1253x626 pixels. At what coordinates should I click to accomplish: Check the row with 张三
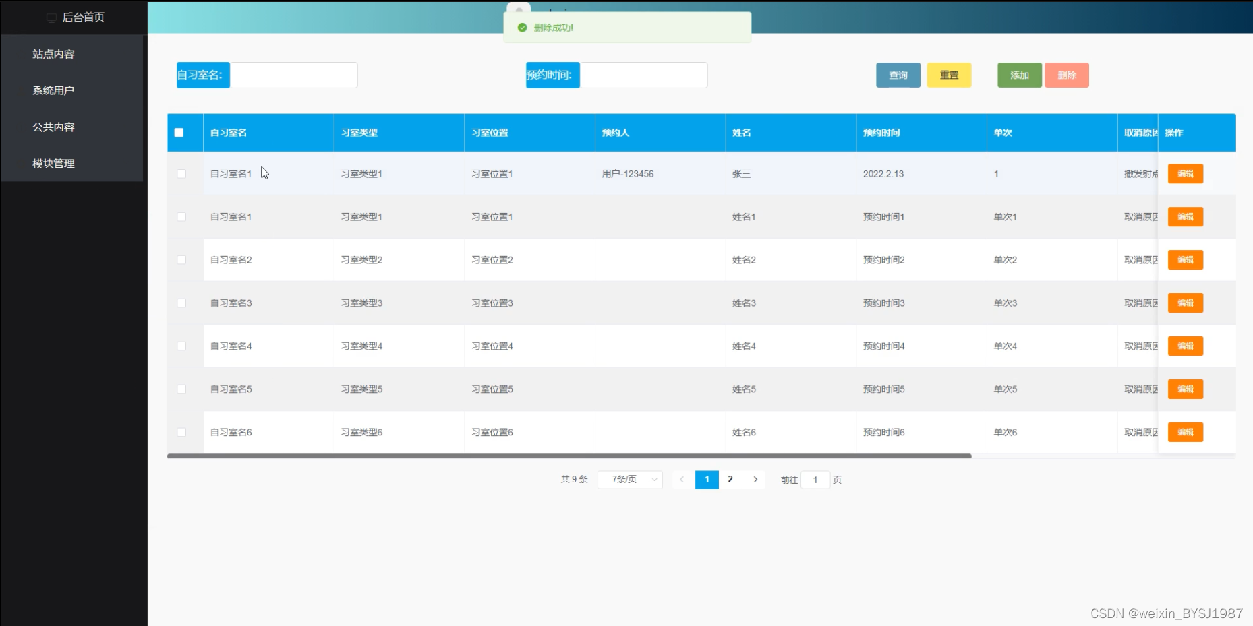[x=181, y=174]
